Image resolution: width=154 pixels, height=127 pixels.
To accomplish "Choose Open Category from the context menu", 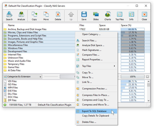I will click(91, 34).
